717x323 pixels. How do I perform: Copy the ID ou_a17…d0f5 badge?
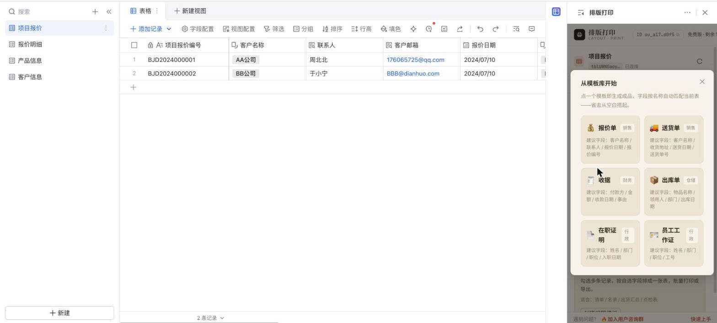click(x=657, y=34)
